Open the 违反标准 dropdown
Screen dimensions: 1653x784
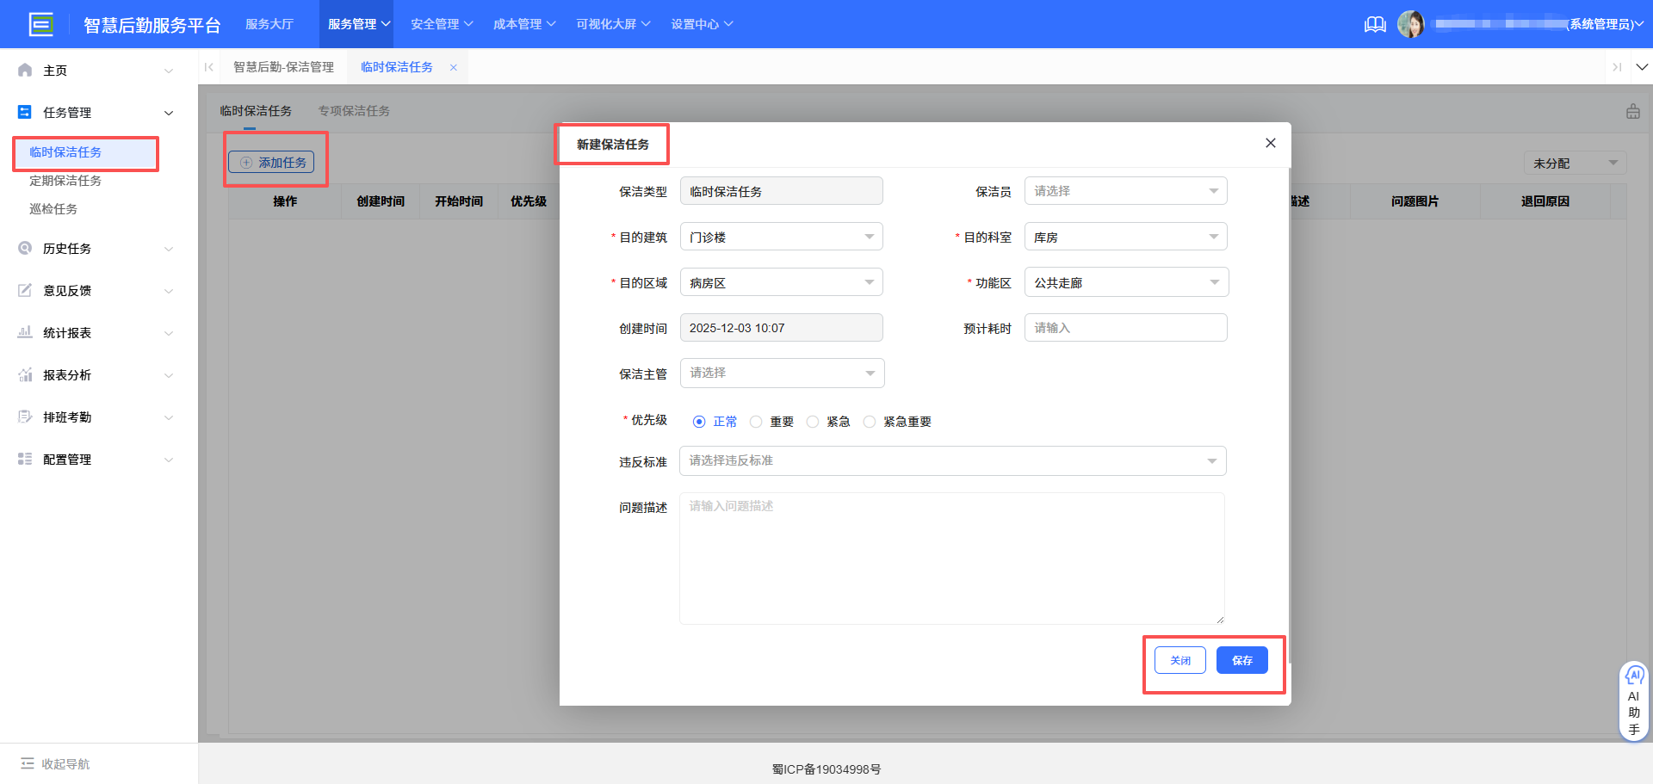(x=951, y=460)
